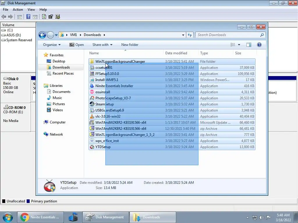This screenshot has width=298, height=223.
Task: Select SteamSetup file icon
Action: click(92, 104)
